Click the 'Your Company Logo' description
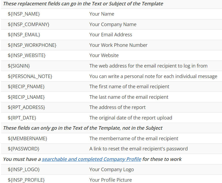Image resolution: width=222 pixels, height=183 pixels. 112,170
